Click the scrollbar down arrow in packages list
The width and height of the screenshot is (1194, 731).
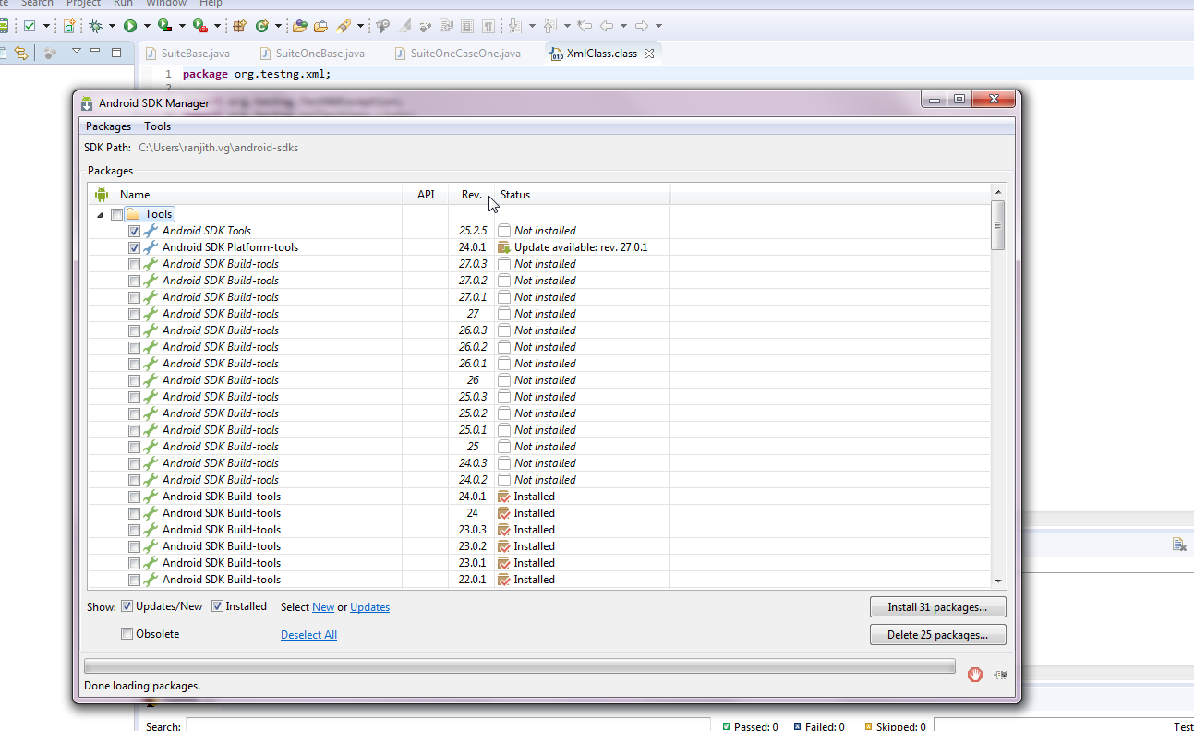pos(997,581)
